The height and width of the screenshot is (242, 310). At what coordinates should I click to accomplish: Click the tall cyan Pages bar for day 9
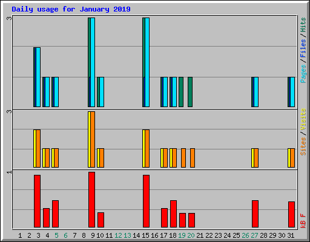[93, 62]
